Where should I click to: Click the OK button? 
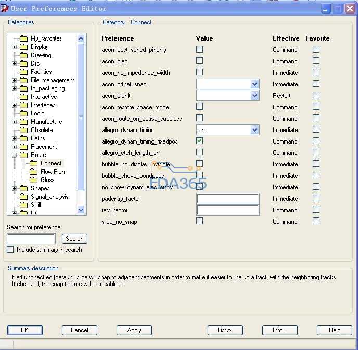[x=25, y=330]
